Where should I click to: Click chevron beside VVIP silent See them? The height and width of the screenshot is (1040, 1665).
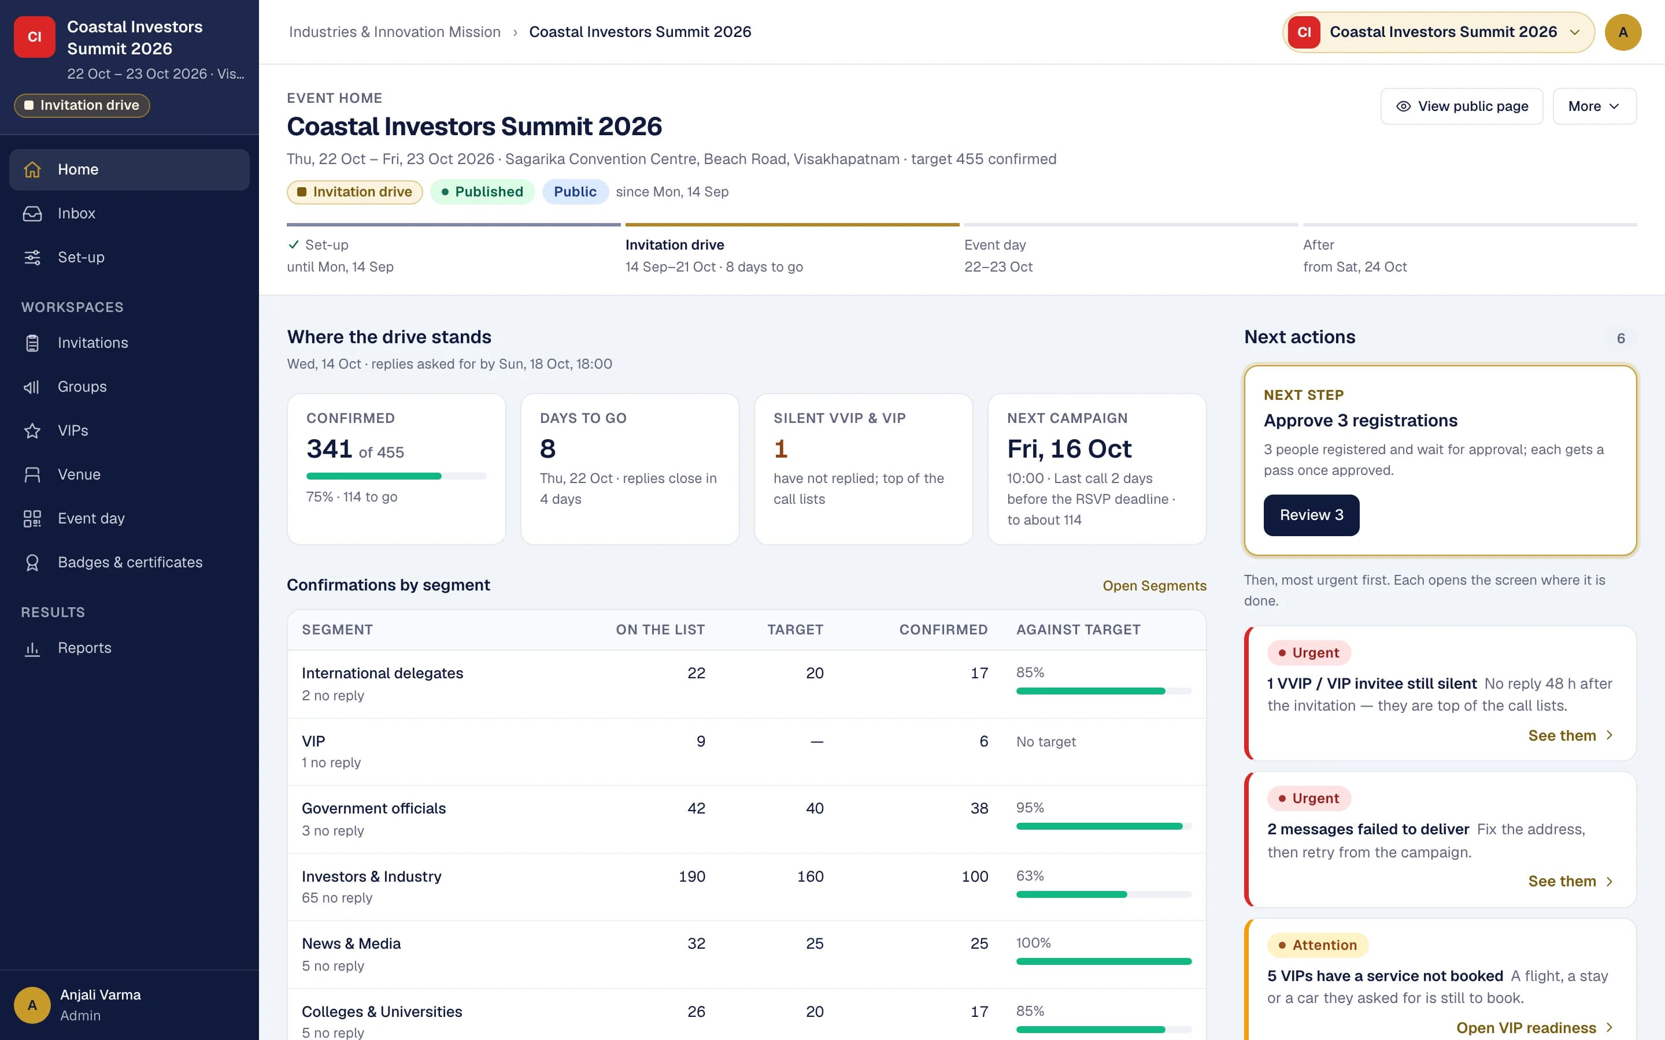1609,736
